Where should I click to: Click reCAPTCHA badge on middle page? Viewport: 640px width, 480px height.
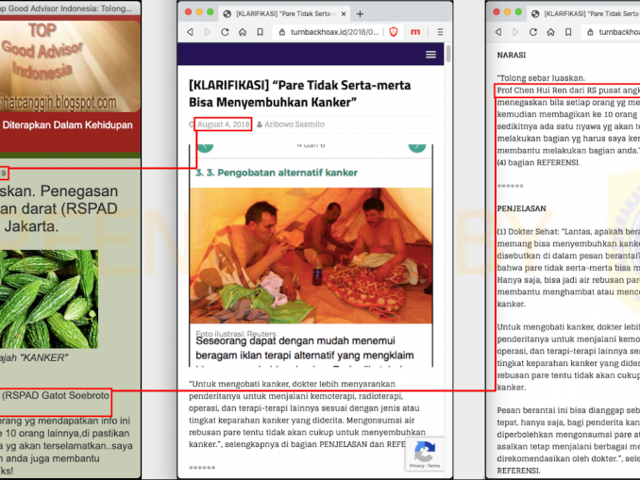point(425,454)
